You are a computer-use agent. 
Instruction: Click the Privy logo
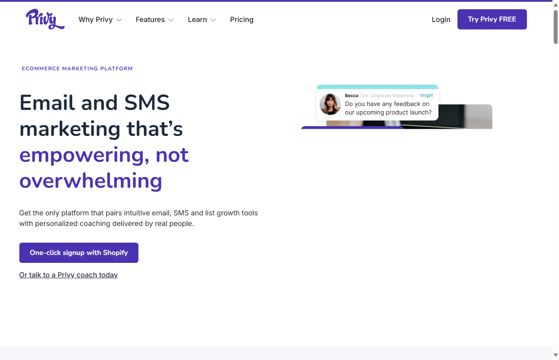tap(45, 19)
